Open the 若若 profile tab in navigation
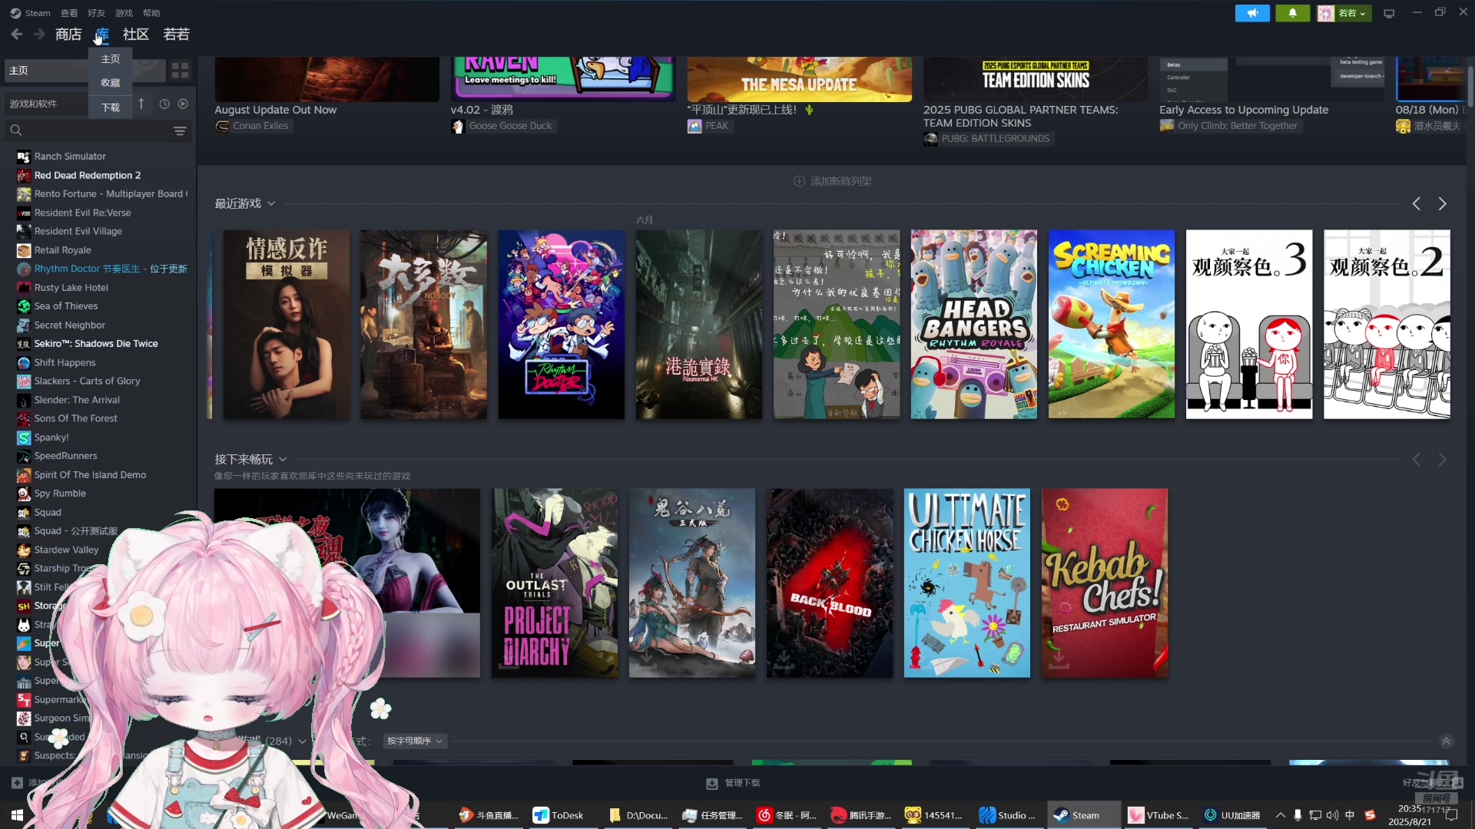 pos(177,35)
